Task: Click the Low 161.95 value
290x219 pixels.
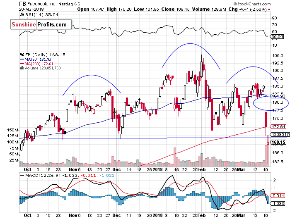Action: click(x=146, y=9)
